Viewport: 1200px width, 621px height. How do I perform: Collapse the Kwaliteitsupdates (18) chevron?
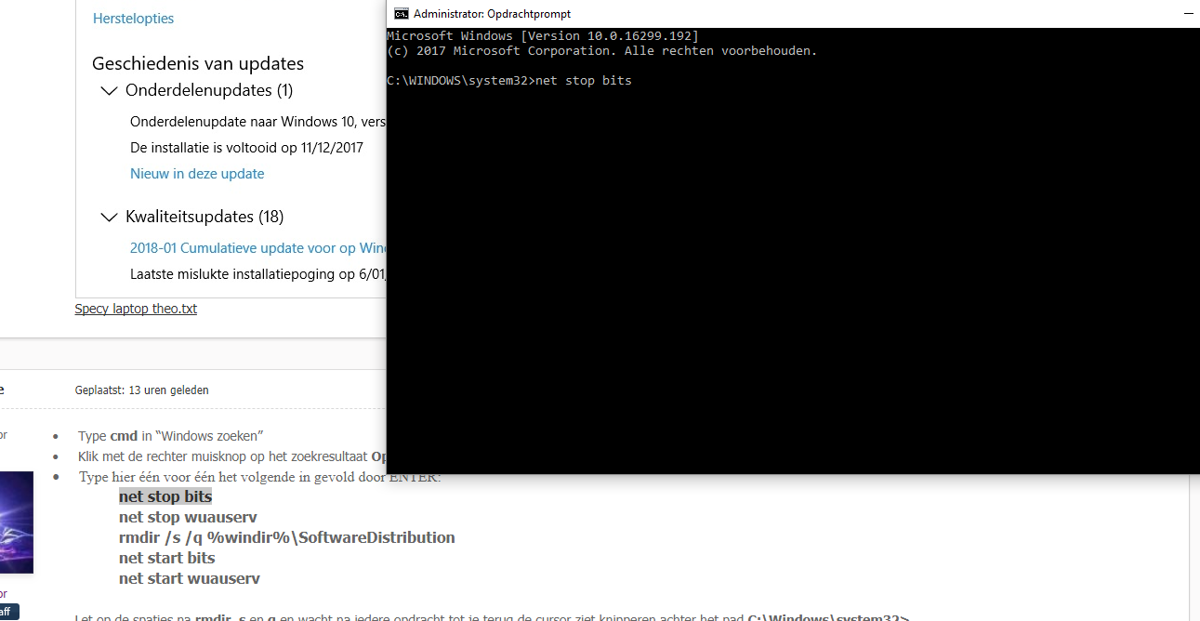pos(109,218)
